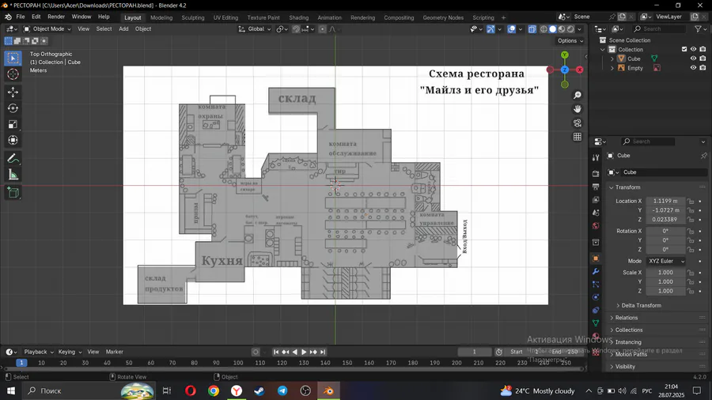Toggle Collection viewport visibility eye
Viewport: 712px width, 400px height.
click(693, 50)
